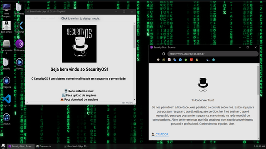Click the TinyMCE scrollbar down arrow

[135, 100]
